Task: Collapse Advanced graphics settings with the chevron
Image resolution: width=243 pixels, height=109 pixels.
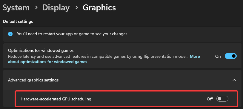Action: [x=234, y=80]
